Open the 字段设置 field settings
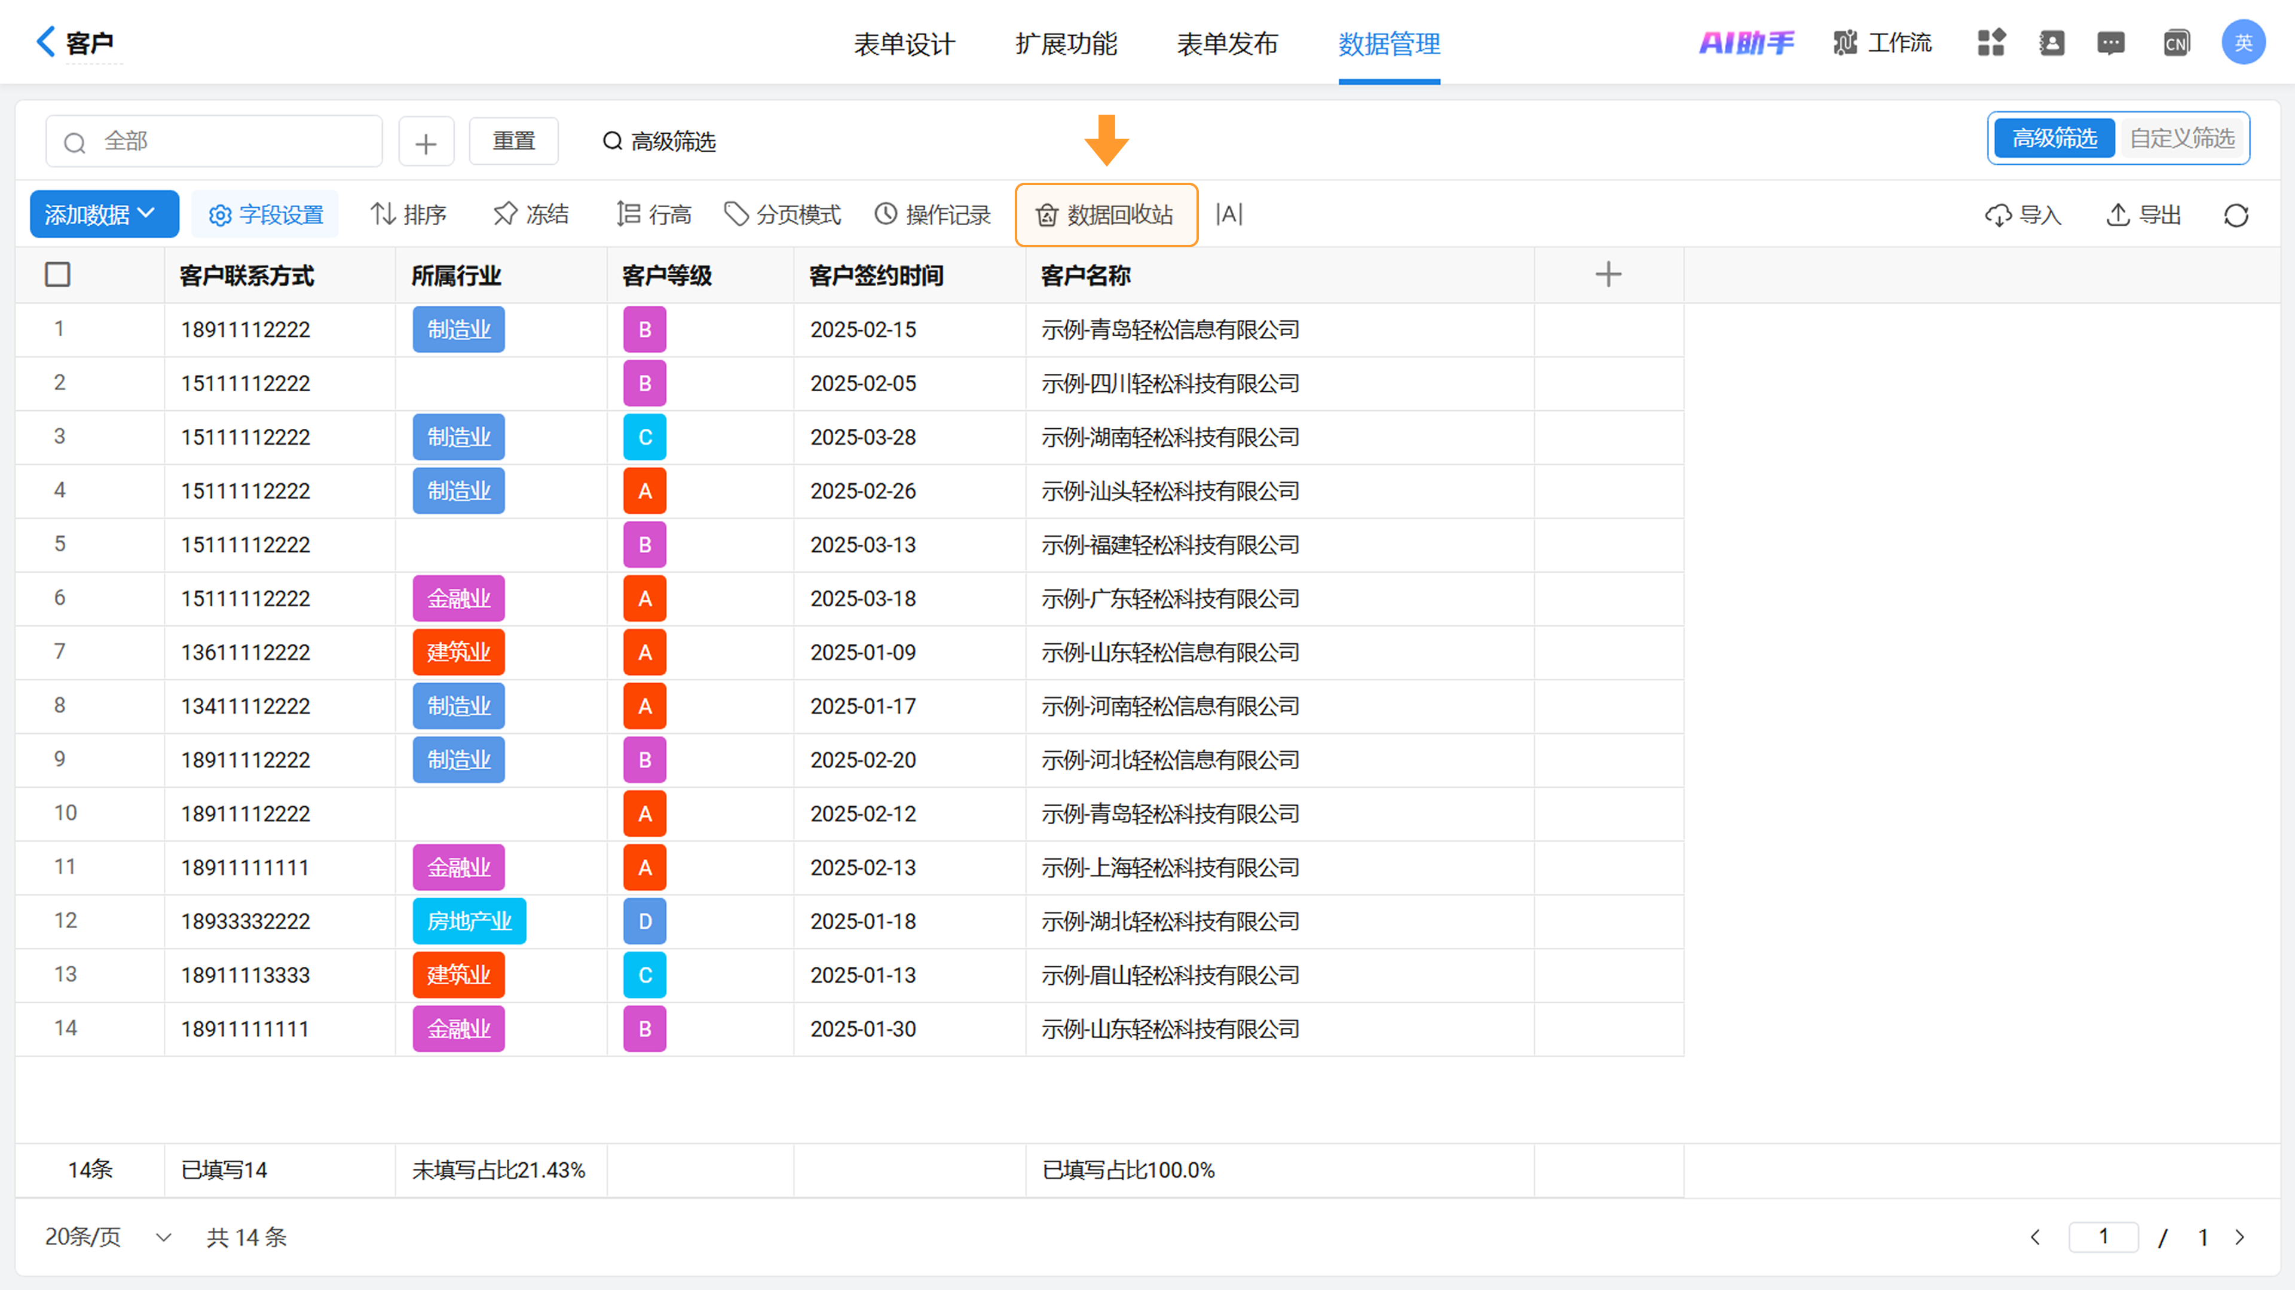Image resolution: width=2295 pixels, height=1290 pixels. [265, 214]
